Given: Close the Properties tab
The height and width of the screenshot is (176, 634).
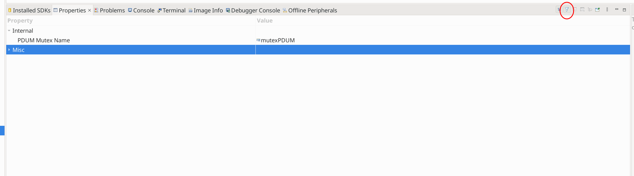Looking at the screenshot, I should point(89,10).
